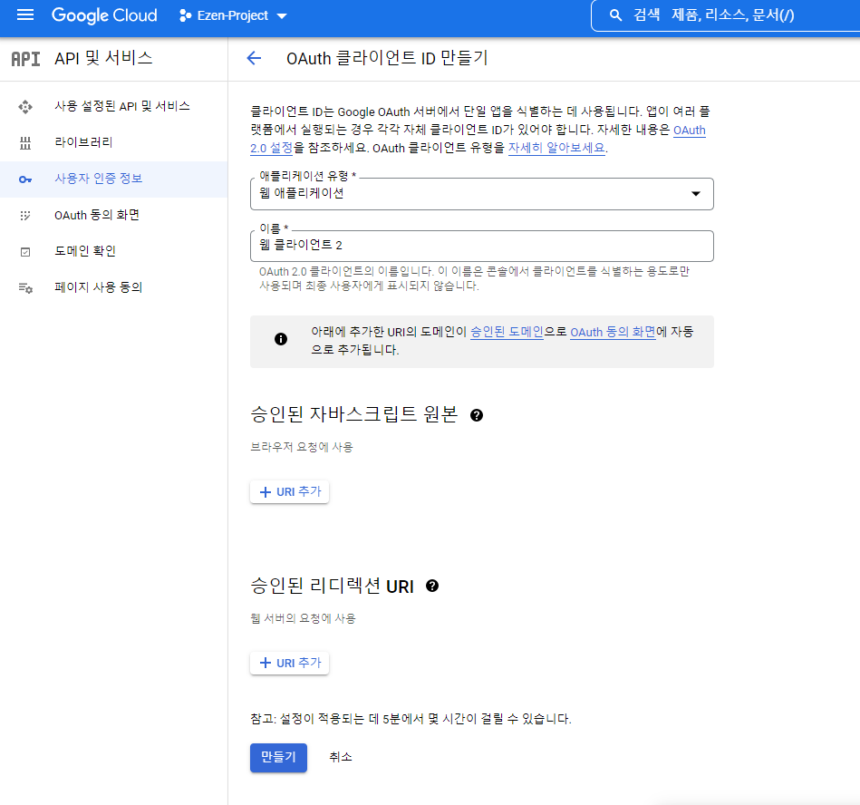Click the info circle icon
860x805 pixels.
pos(281,339)
